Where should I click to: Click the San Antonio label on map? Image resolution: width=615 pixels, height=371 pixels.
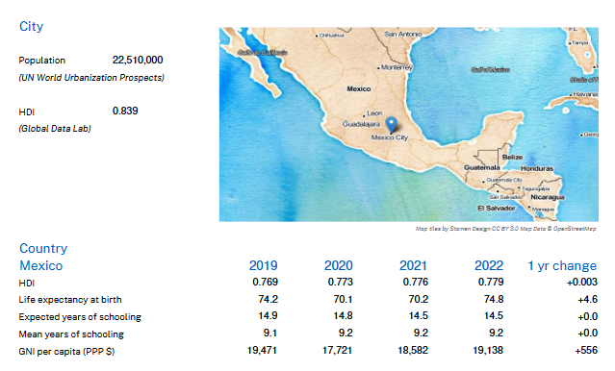coord(403,34)
